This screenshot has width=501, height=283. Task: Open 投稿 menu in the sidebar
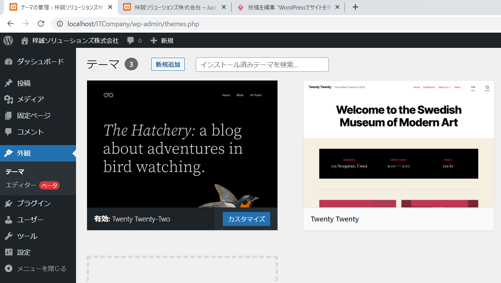click(24, 83)
